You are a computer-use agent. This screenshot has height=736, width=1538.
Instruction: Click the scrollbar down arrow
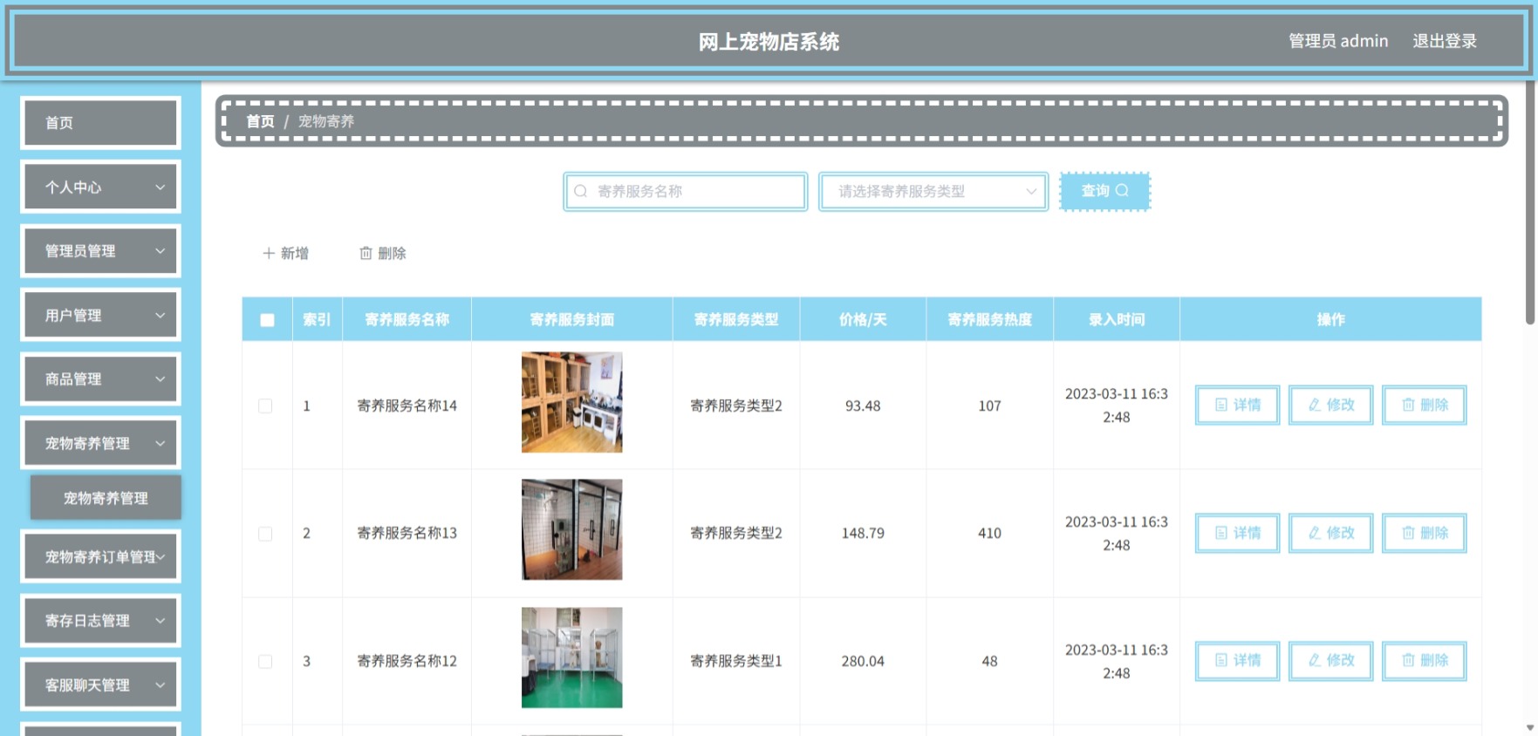point(1529,726)
